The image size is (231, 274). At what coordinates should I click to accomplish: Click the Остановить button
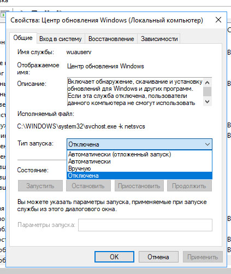(88, 186)
